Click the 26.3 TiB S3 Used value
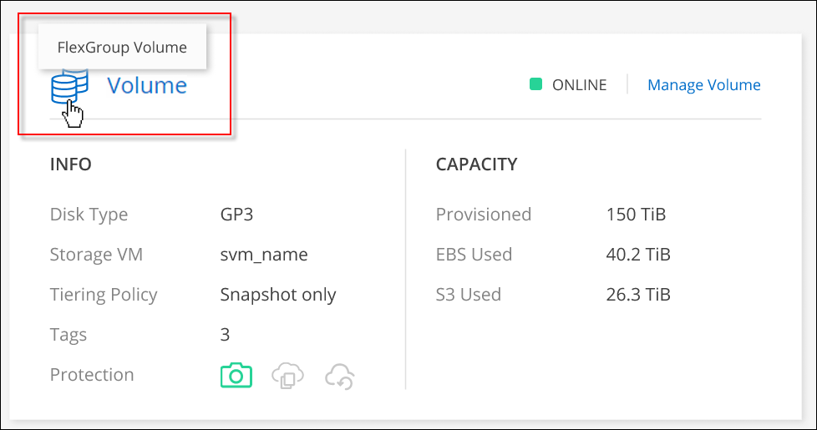Viewport: 817px width, 430px height. 638,295
